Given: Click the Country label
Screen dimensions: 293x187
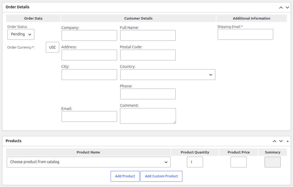Looking at the screenshot, I should click(128, 67).
